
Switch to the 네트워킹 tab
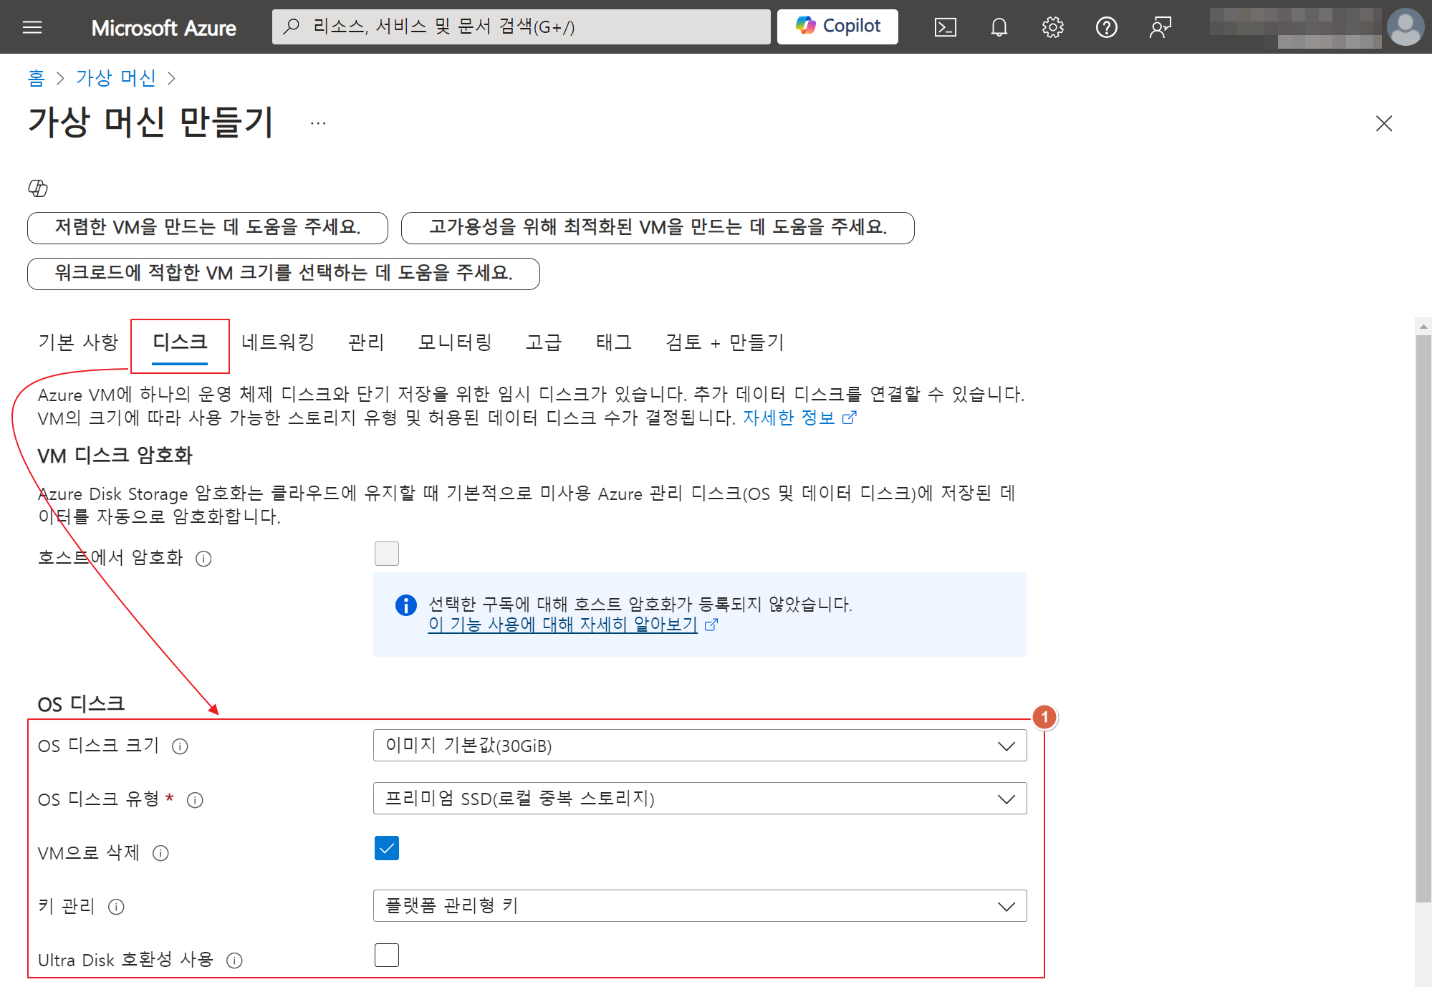278,342
